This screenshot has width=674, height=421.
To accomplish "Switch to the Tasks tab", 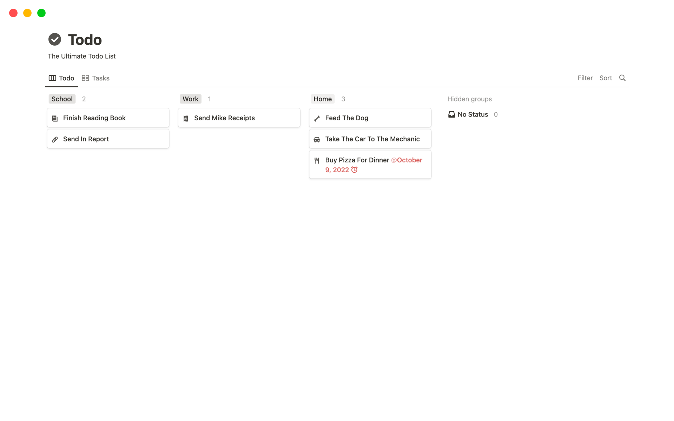I will click(101, 78).
